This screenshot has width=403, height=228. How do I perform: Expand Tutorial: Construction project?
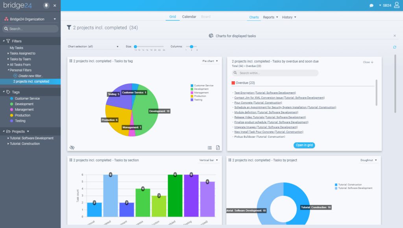click(x=8, y=144)
